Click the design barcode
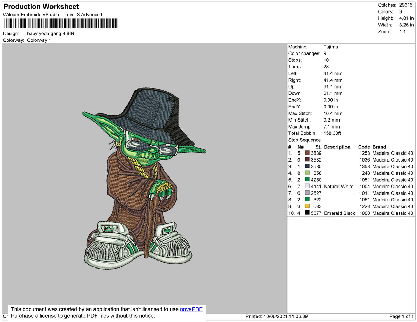 61,23
